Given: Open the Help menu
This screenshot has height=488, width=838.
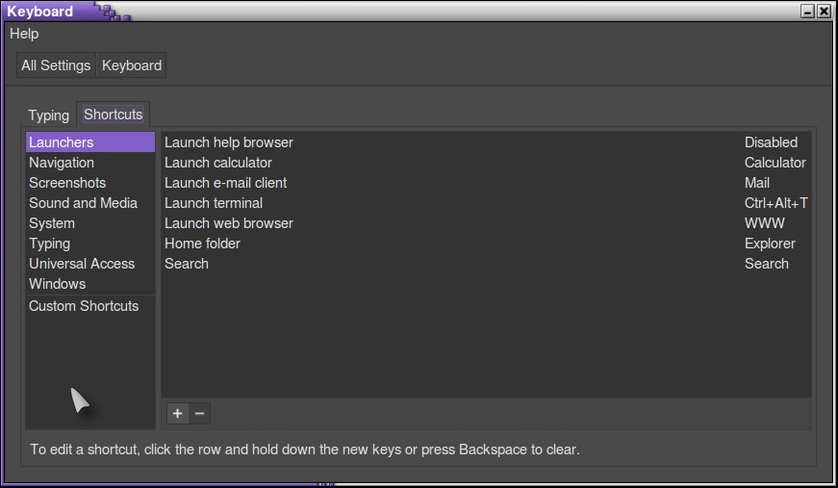Looking at the screenshot, I should [x=24, y=34].
